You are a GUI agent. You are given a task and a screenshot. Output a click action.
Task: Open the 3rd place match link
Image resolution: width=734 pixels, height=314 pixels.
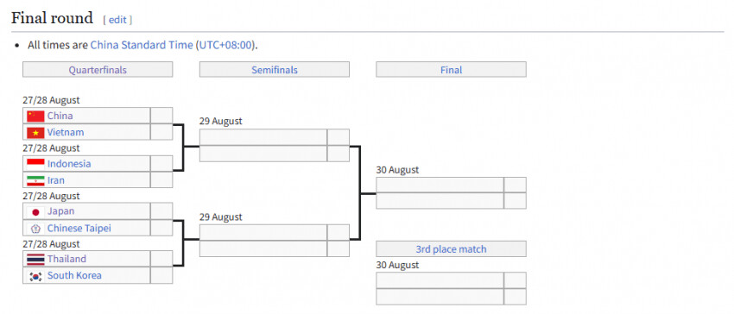click(451, 249)
